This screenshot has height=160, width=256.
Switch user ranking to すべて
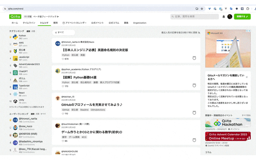(43, 114)
